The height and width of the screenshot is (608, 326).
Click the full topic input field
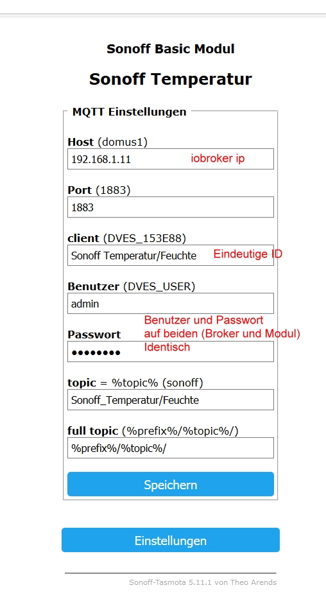[x=171, y=447]
